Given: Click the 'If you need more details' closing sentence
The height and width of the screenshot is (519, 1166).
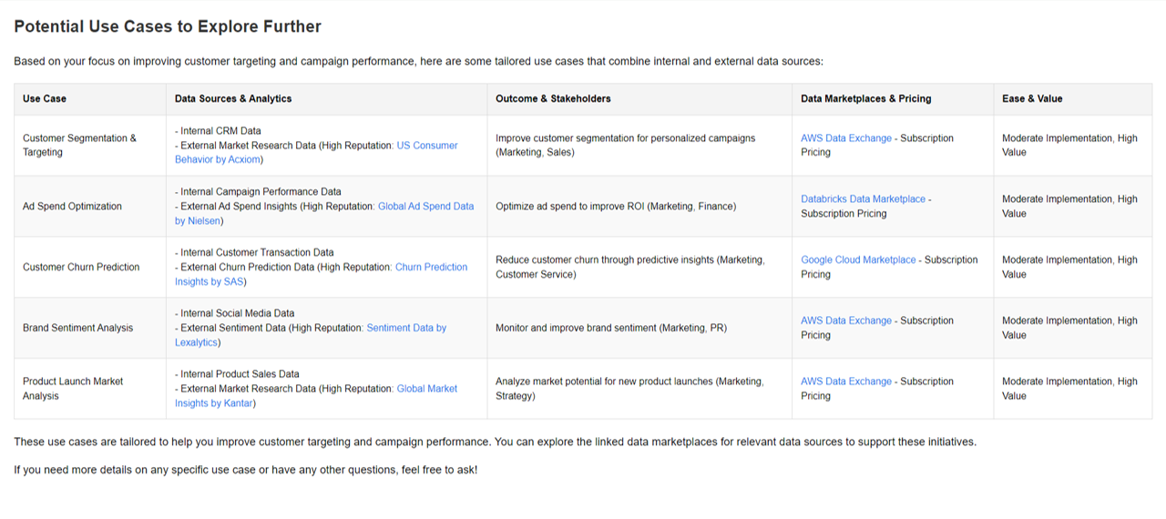Looking at the screenshot, I should pyautogui.click(x=245, y=470).
